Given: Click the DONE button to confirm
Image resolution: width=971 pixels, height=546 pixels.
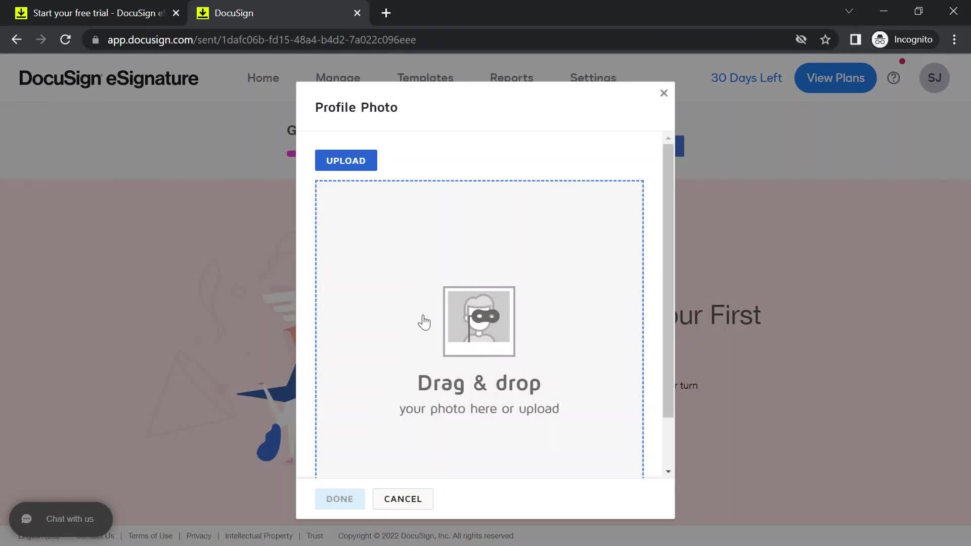Looking at the screenshot, I should [x=339, y=498].
